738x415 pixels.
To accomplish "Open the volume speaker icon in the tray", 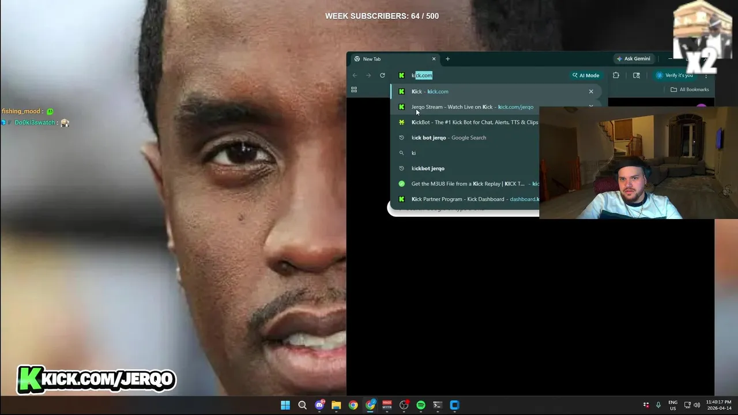I will [x=696, y=405].
